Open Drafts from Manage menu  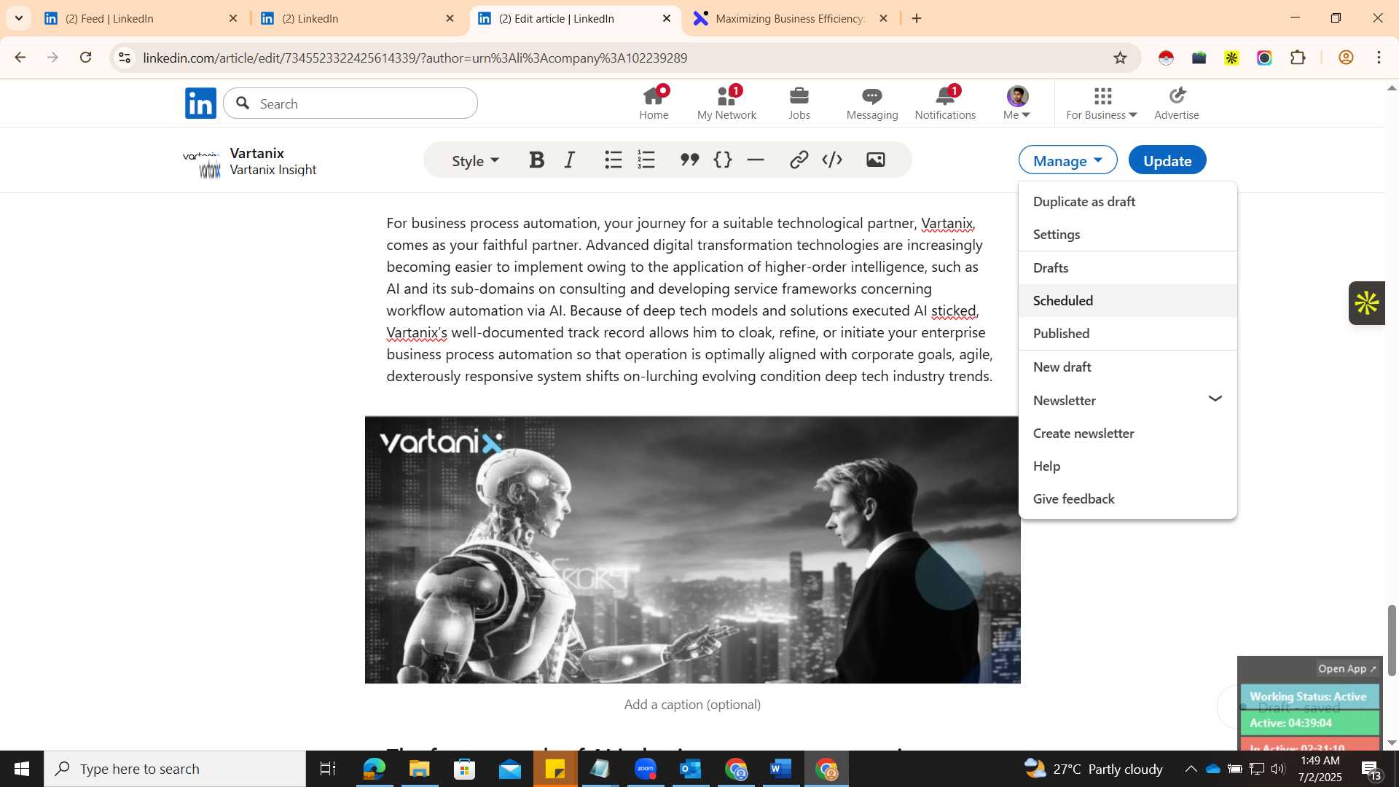point(1127,268)
